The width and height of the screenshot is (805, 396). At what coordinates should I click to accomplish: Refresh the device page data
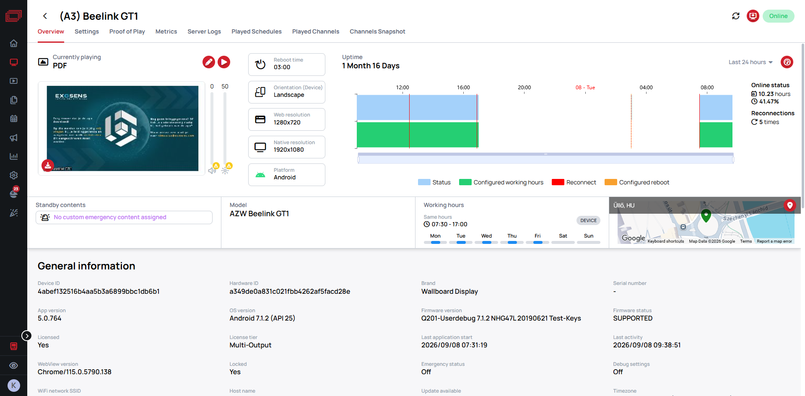tap(736, 16)
